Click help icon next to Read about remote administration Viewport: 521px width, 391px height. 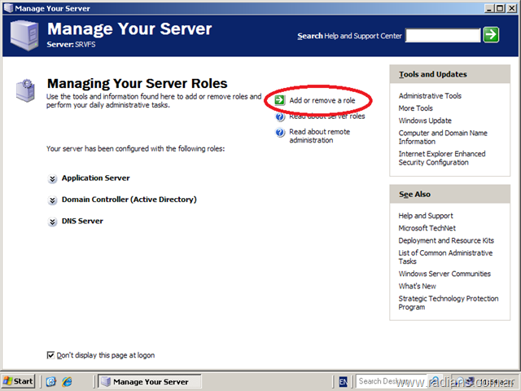tap(279, 132)
